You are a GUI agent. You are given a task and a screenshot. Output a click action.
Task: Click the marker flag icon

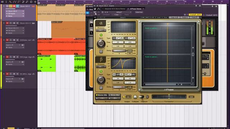(19, 2)
